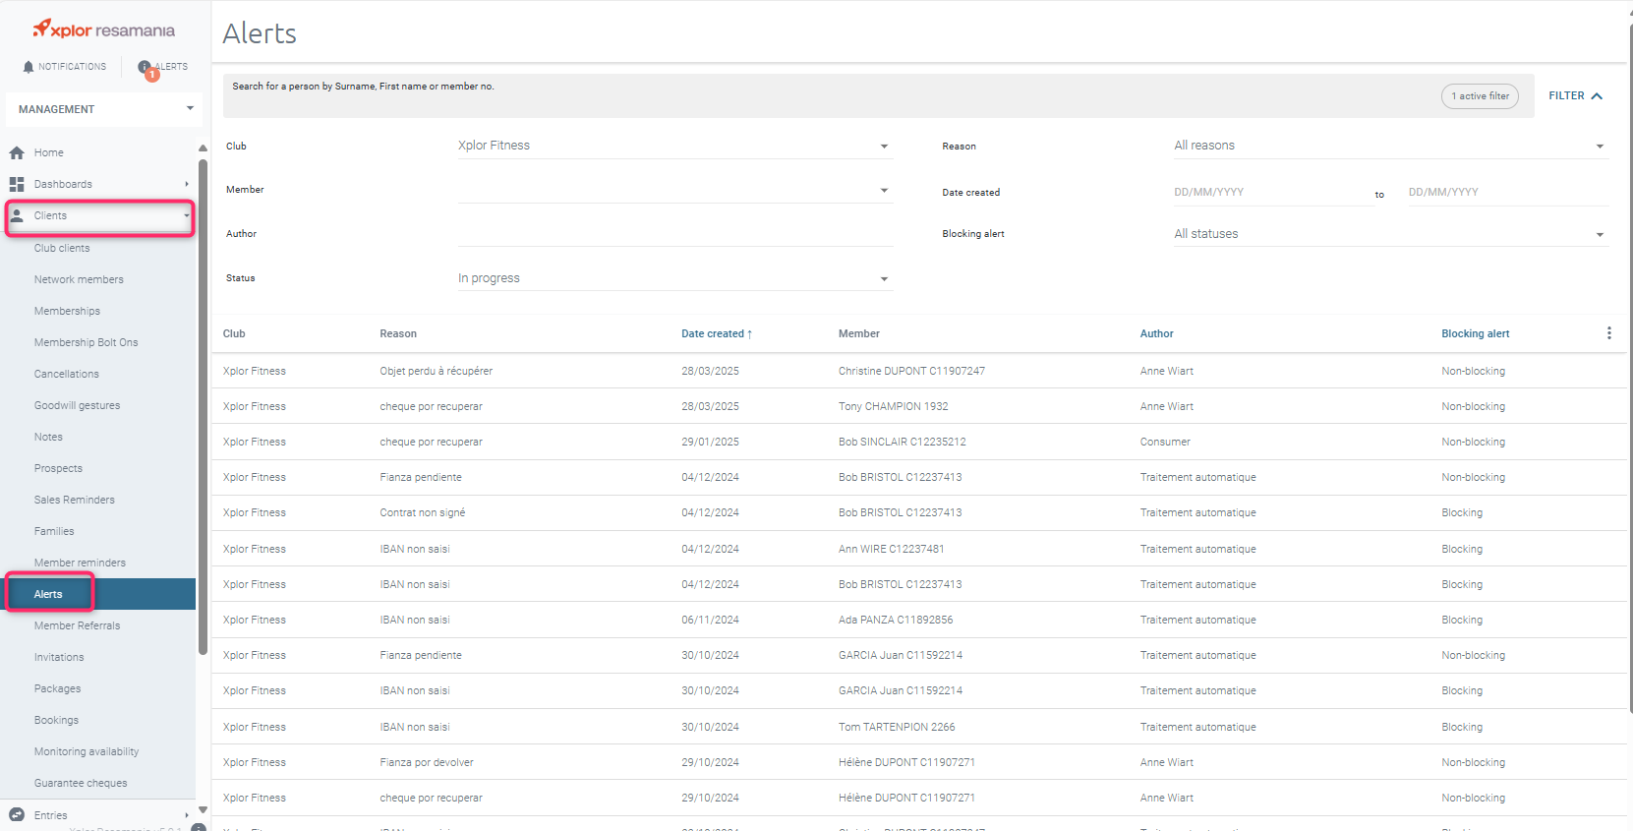The image size is (1633, 831).
Task: Open the Club dropdown showing Xplor Fitness
Action: click(674, 146)
